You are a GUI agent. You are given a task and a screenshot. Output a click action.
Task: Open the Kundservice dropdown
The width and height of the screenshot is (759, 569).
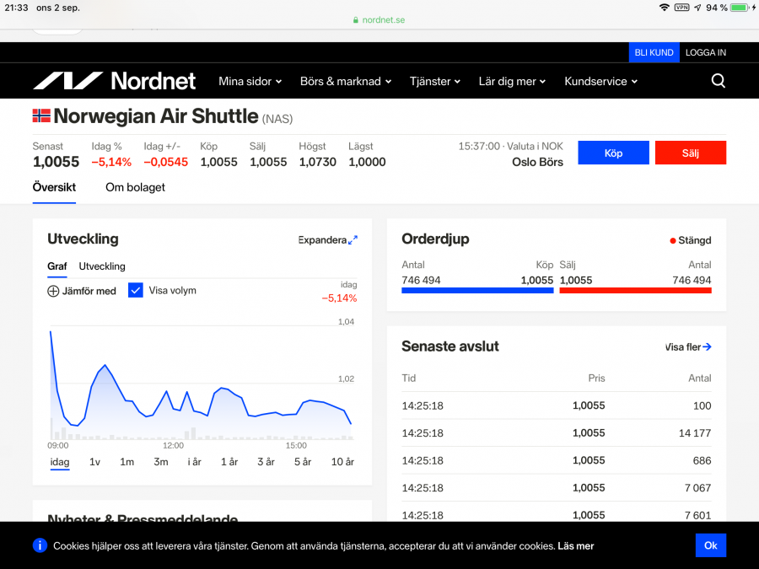pos(600,82)
